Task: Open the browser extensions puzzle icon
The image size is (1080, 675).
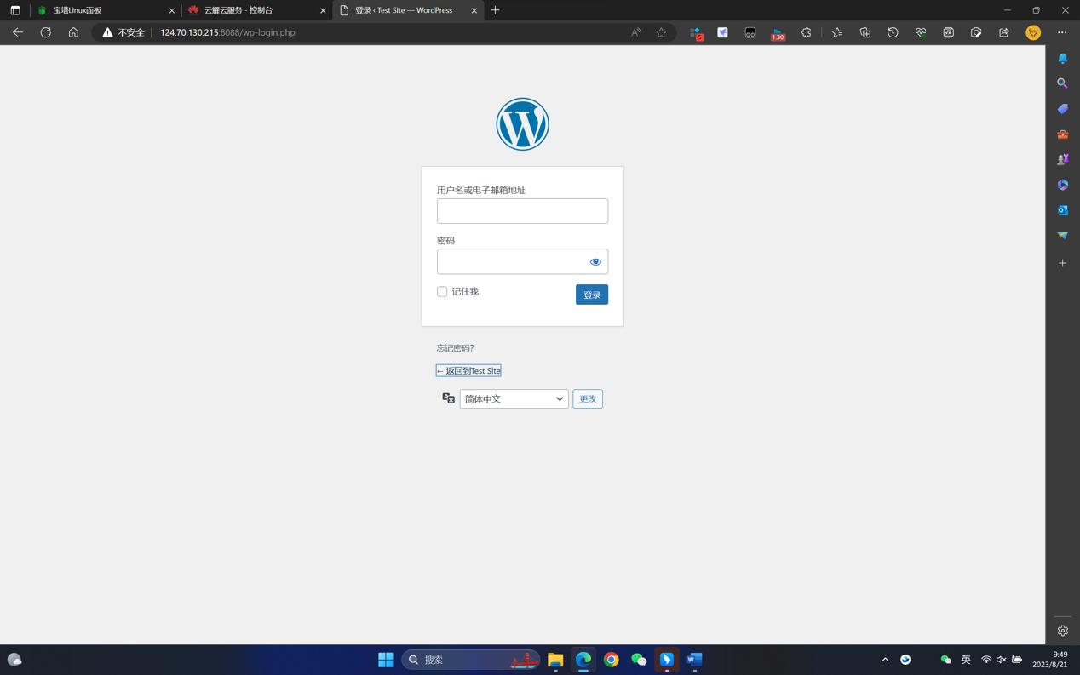Action: pos(806,32)
